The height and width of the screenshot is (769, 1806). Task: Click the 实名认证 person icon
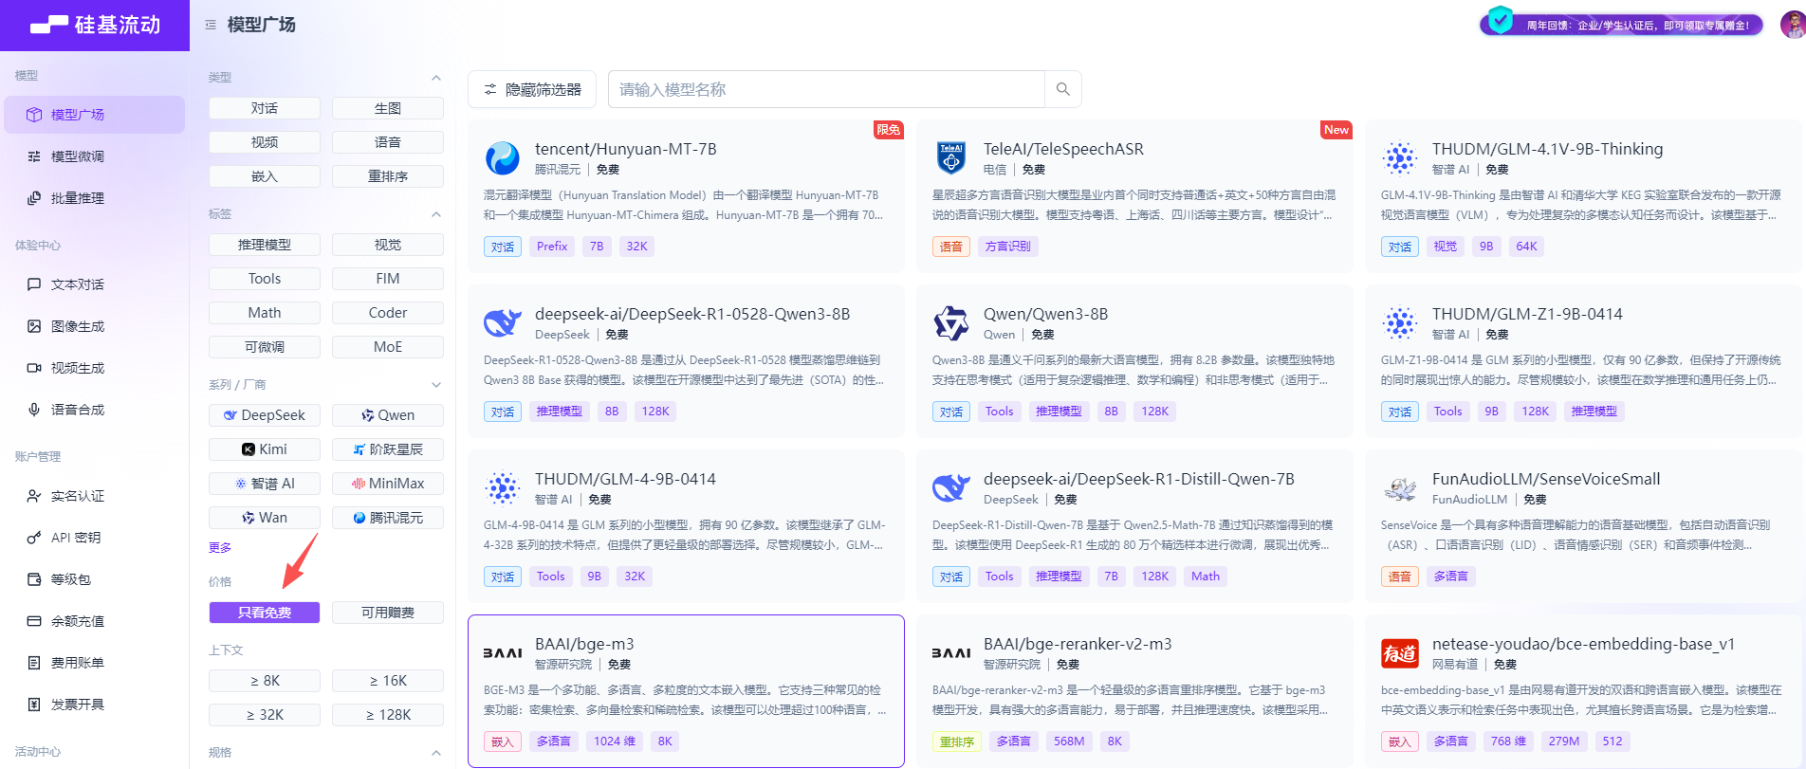coord(34,496)
